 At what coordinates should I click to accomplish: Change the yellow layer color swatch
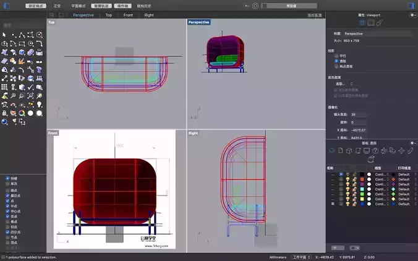pyautogui.click(x=362, y=199)
